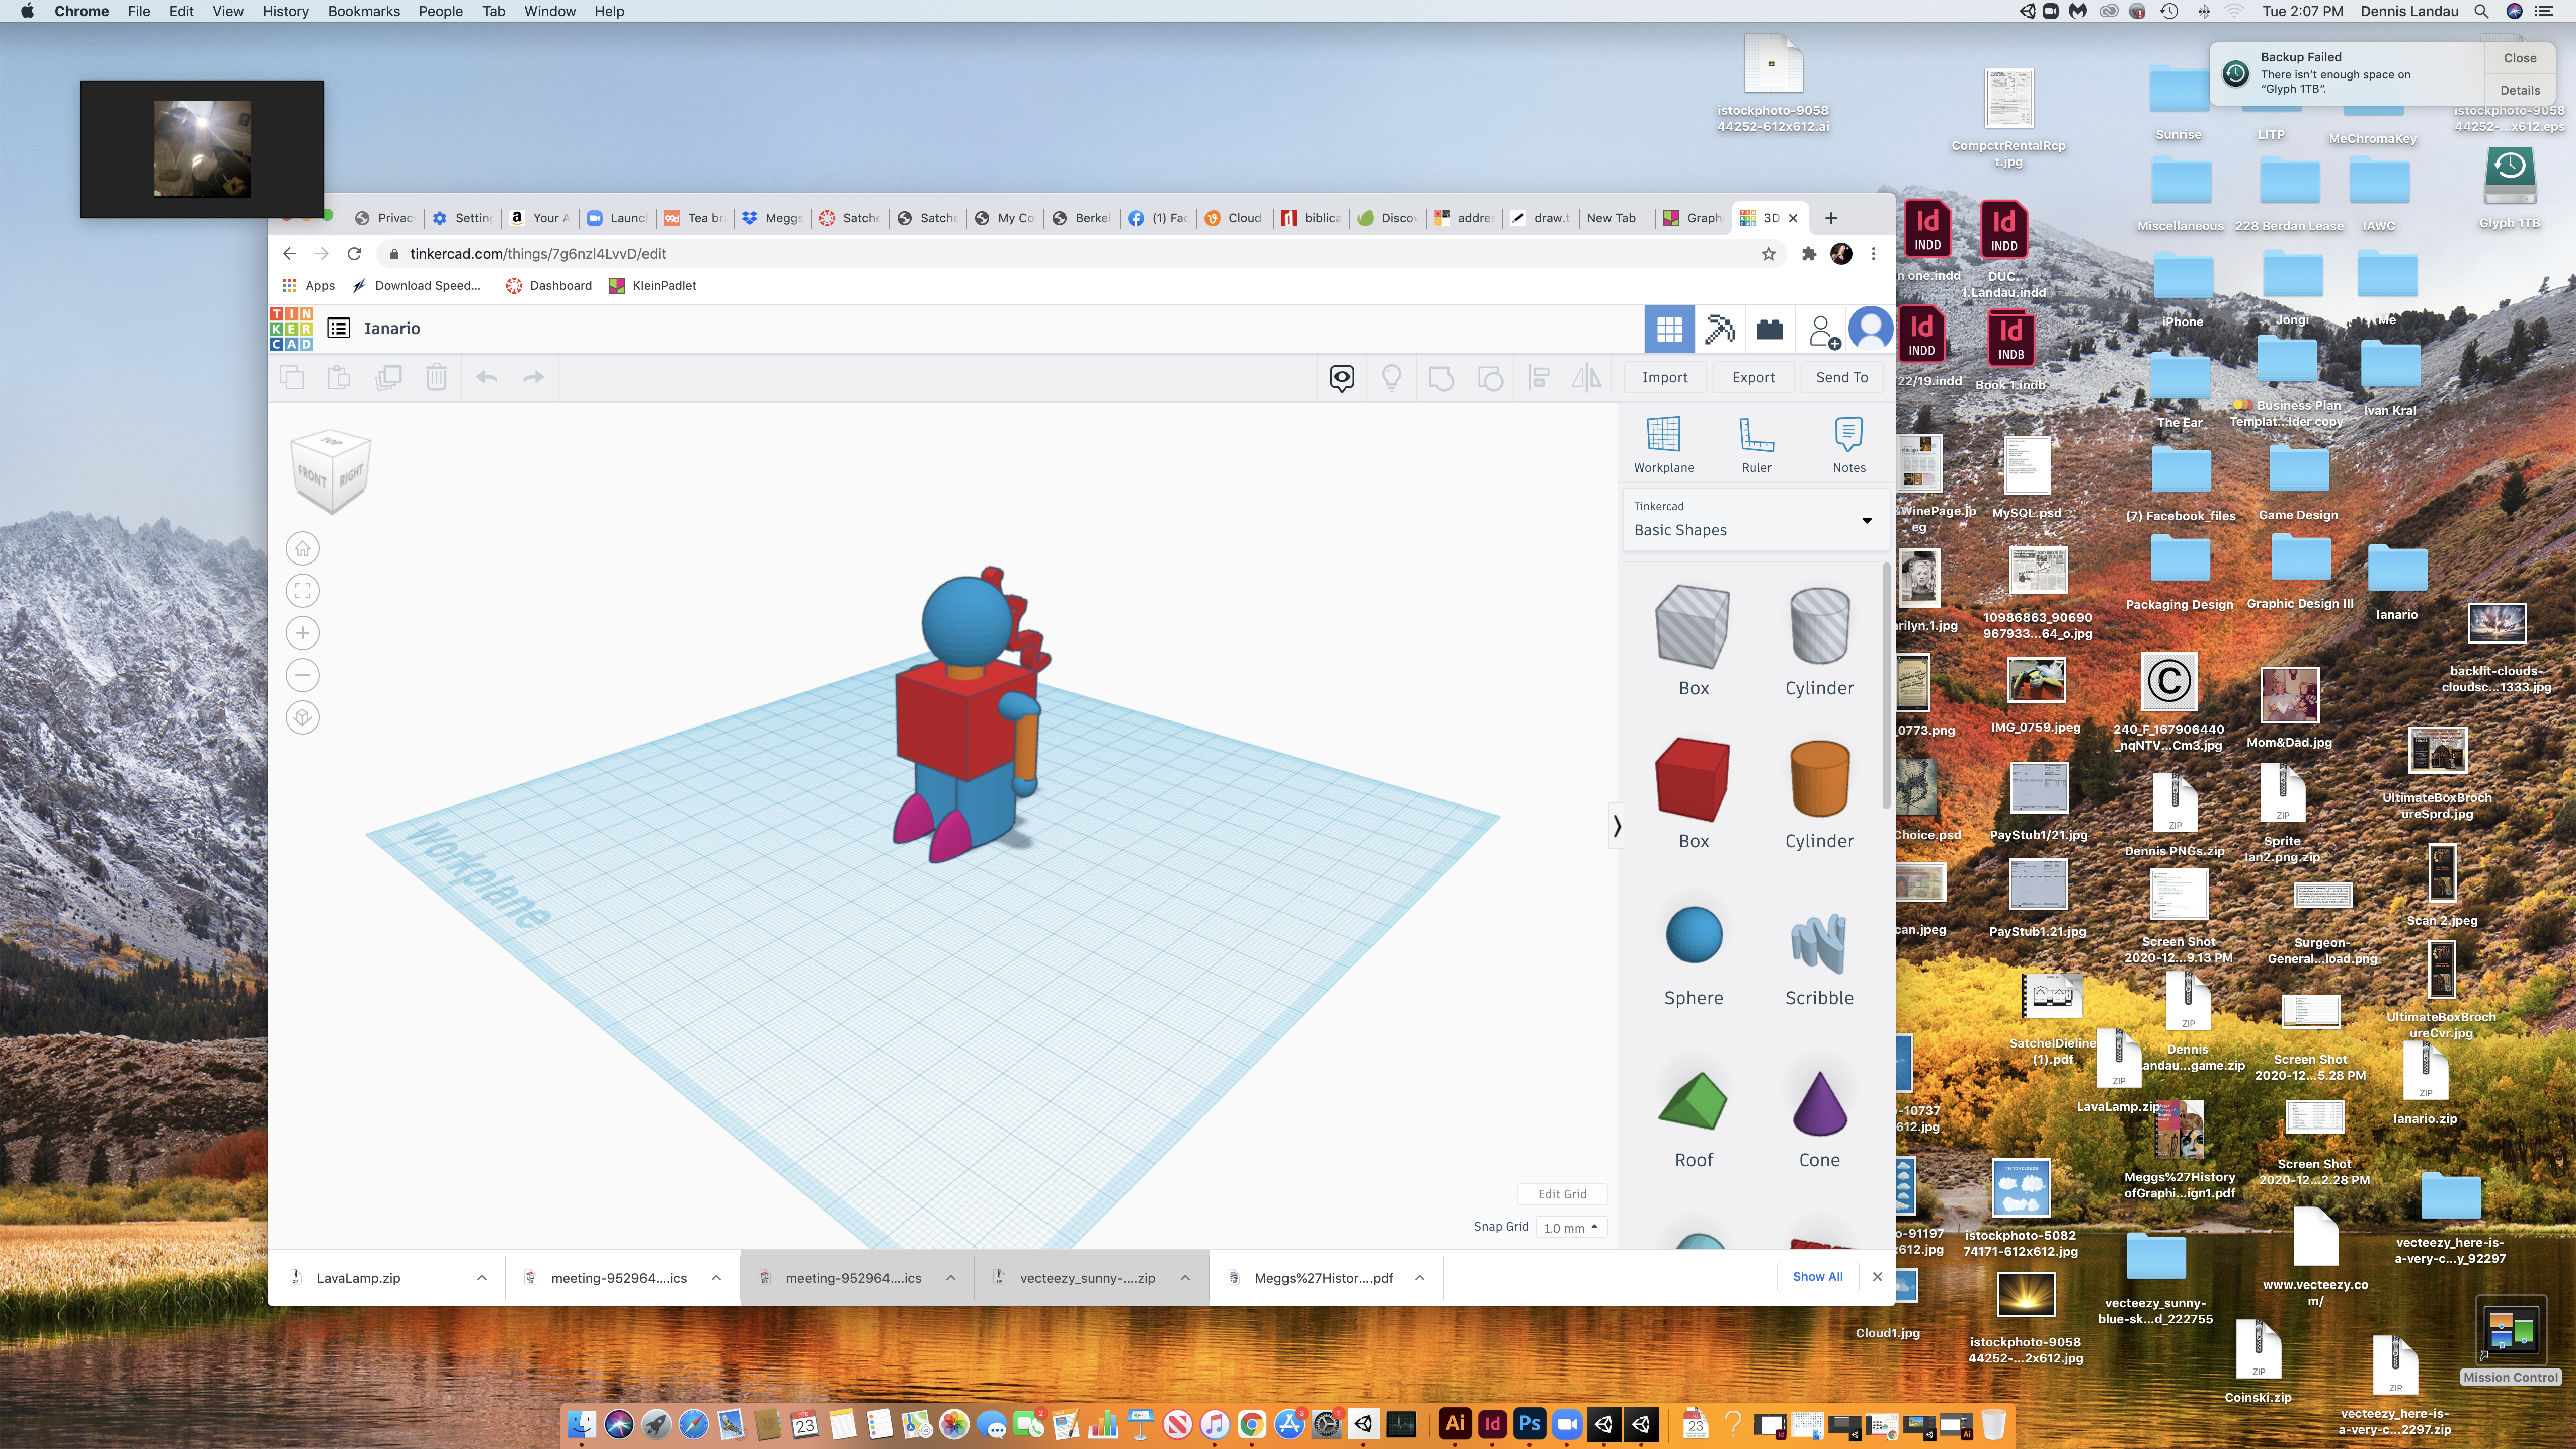The width and height of the screenshot is (2576, 1449).
Task: Bookmark this page star icon
Action: pyautogui.click(x=1768, y=254)
